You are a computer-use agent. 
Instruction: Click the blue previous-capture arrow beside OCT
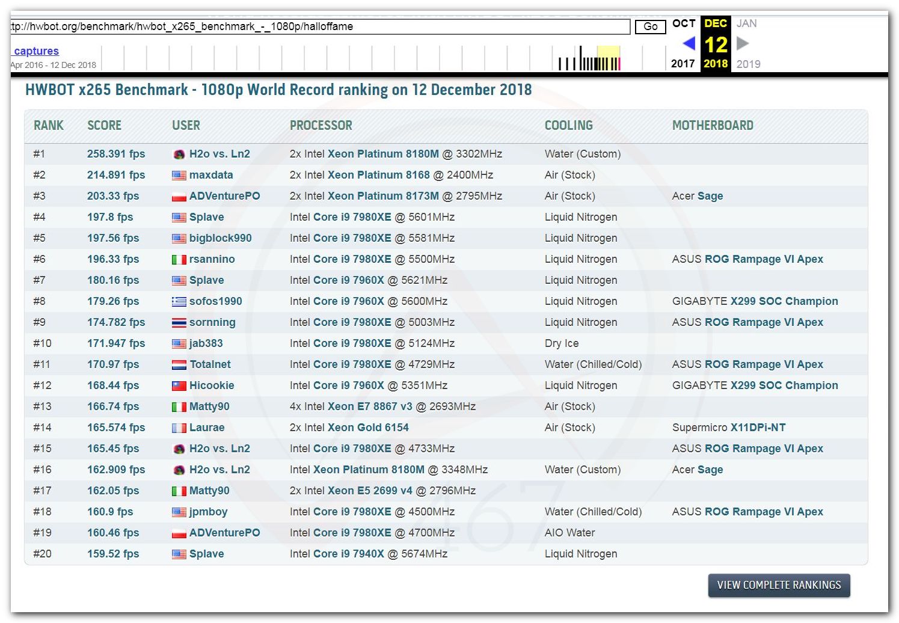tap(689, 43)
